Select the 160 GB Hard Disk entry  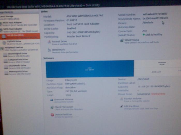[x=20, y=36]
